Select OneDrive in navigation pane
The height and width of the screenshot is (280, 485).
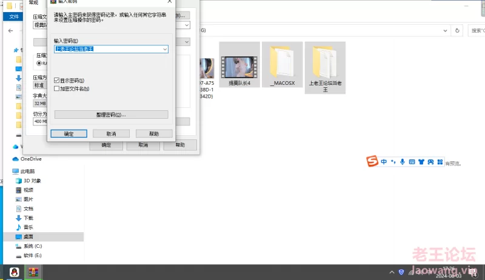31,159
